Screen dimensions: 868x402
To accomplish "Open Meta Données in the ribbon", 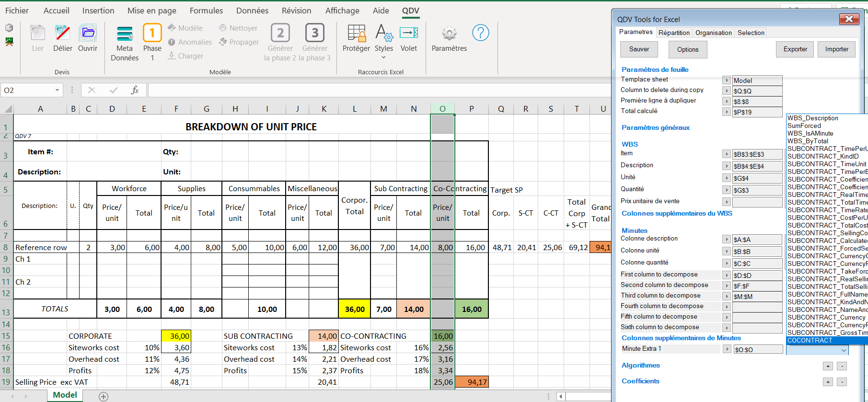I will [x=125, y=43].
